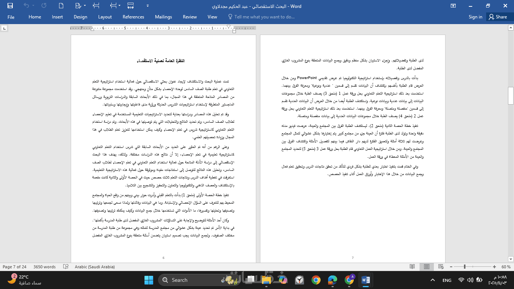
Task: Go to the References tab
Action: point(134,17)
